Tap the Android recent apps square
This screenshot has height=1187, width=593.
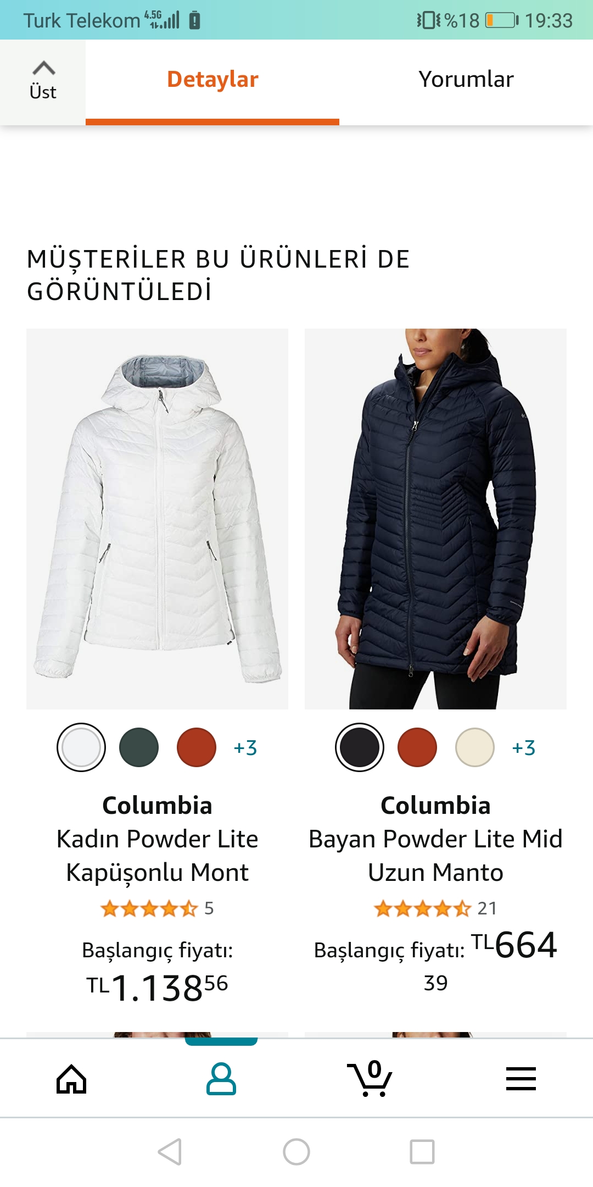[422, 1152]
